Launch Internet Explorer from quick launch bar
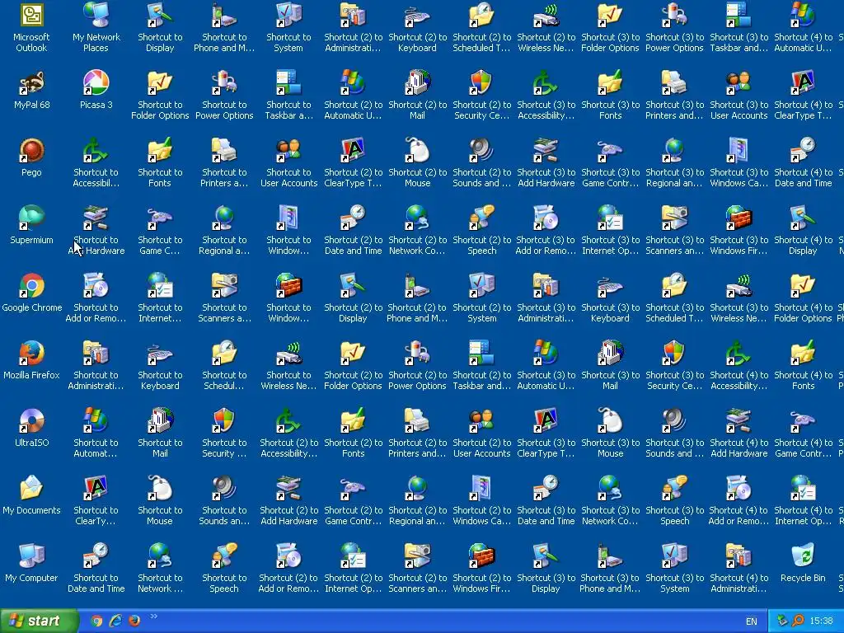 pos(115,621)
